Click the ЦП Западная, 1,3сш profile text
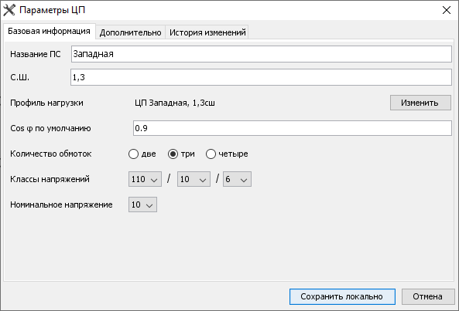Viewport: 459px width, 311px height. 175,103
